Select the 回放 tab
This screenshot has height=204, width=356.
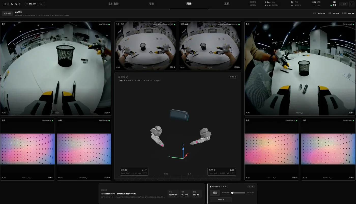[x=189, y=4]
